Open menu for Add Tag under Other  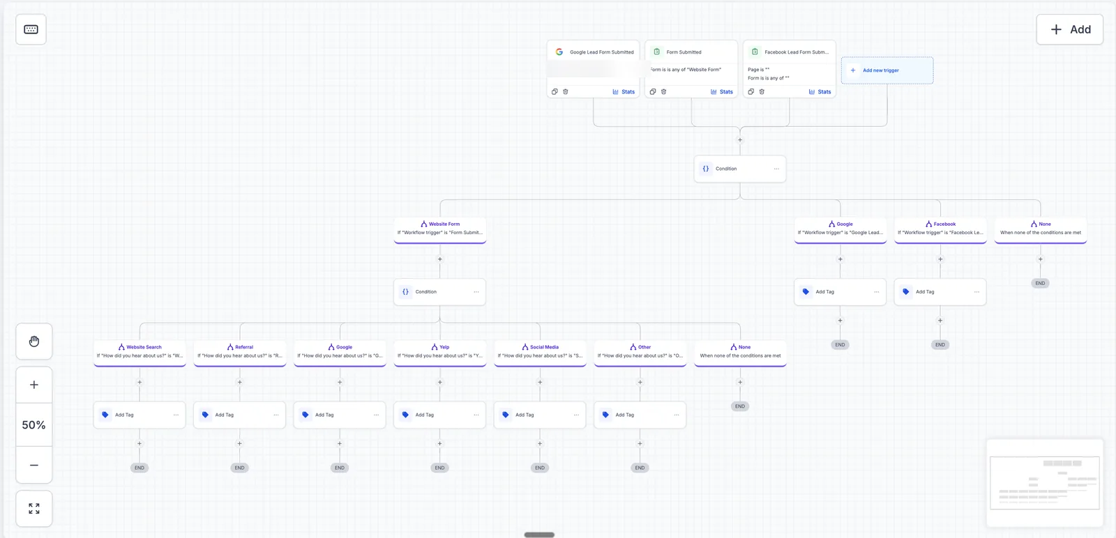pos(677,415)
